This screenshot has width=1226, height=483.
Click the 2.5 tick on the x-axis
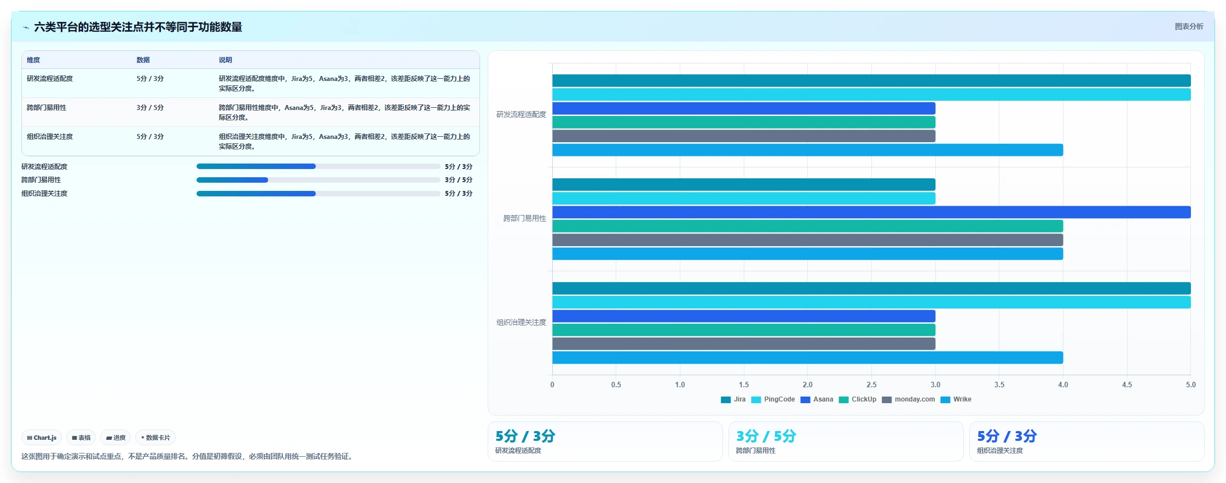point(871,385)
